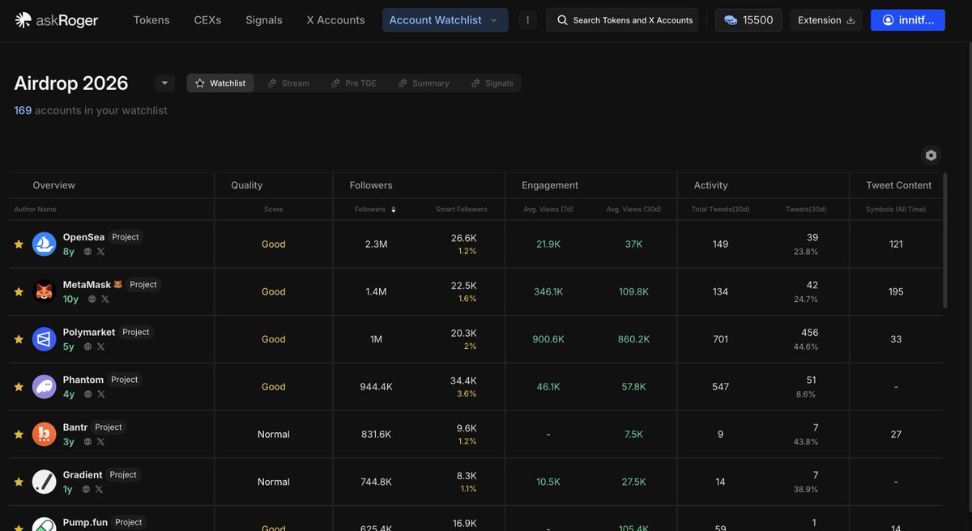Focus the Search Tokens and X Accounts field
This screenshot has height=531, width=972.
coord(621,20)
